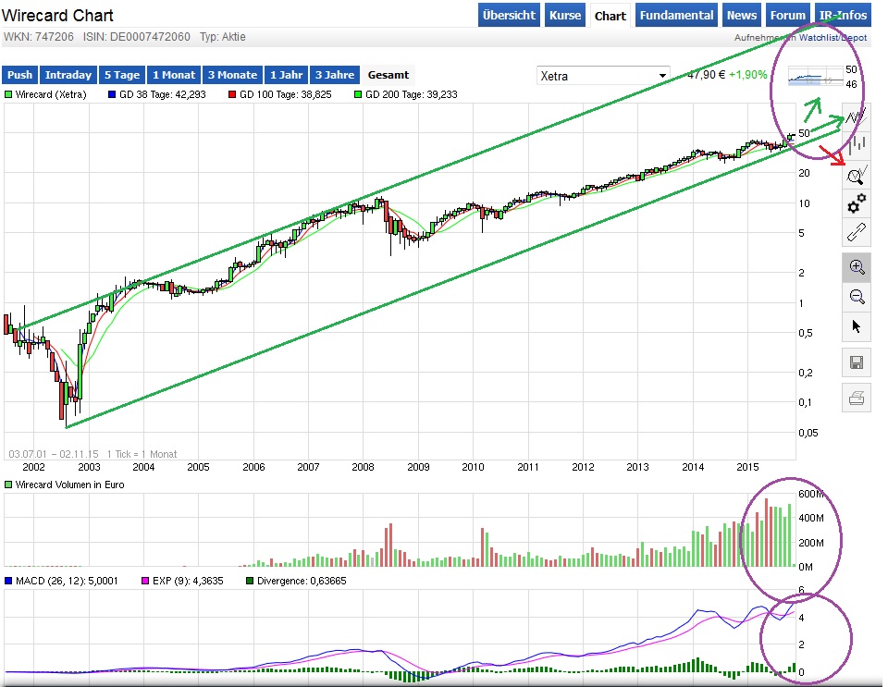Click the GD 100 Tage: 38,825 label

click(286, 94)
